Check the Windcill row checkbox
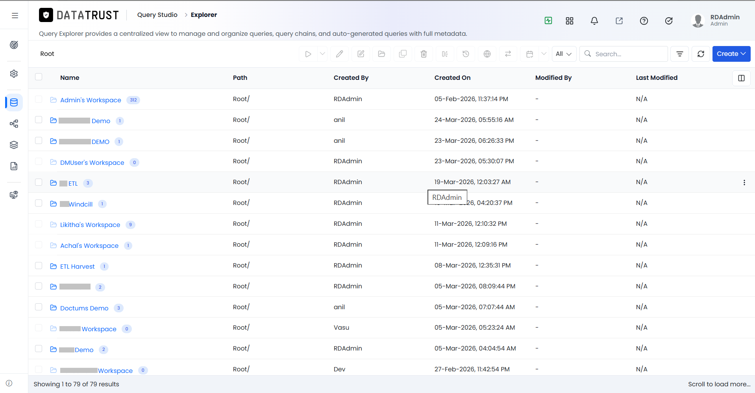Screen dimensions: 755x393 point(39,203)
